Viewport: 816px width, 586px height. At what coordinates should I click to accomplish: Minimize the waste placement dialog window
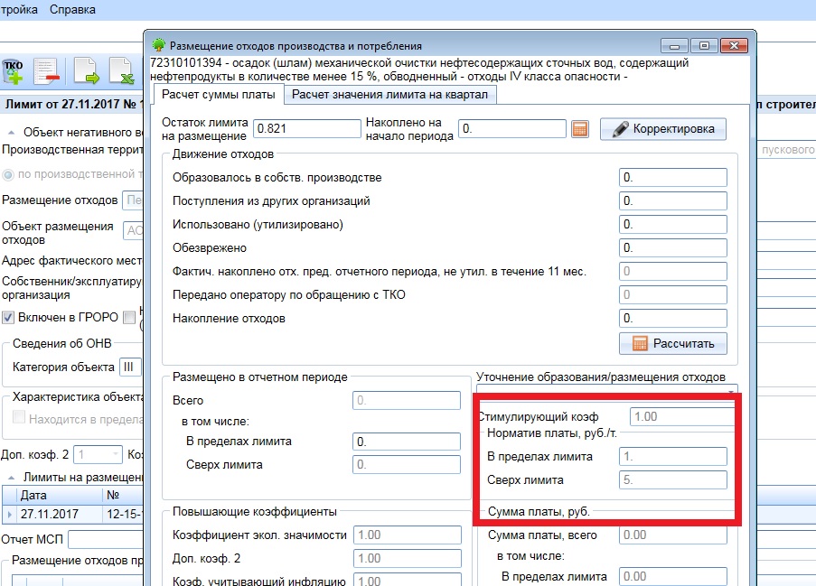(674, 44)
